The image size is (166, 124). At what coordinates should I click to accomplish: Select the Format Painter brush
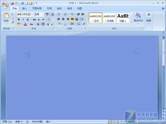12,22
